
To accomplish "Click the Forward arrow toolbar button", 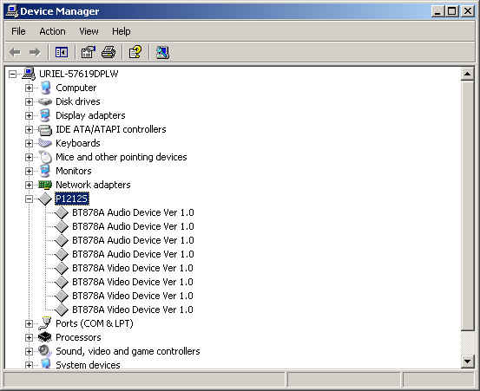I will [35, 52].
